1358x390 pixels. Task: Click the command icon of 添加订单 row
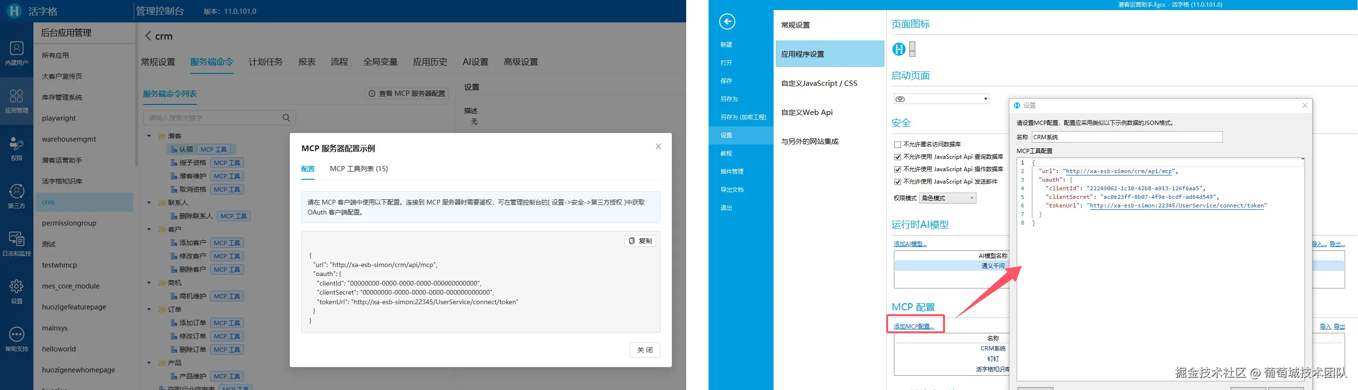pos(174,323)
